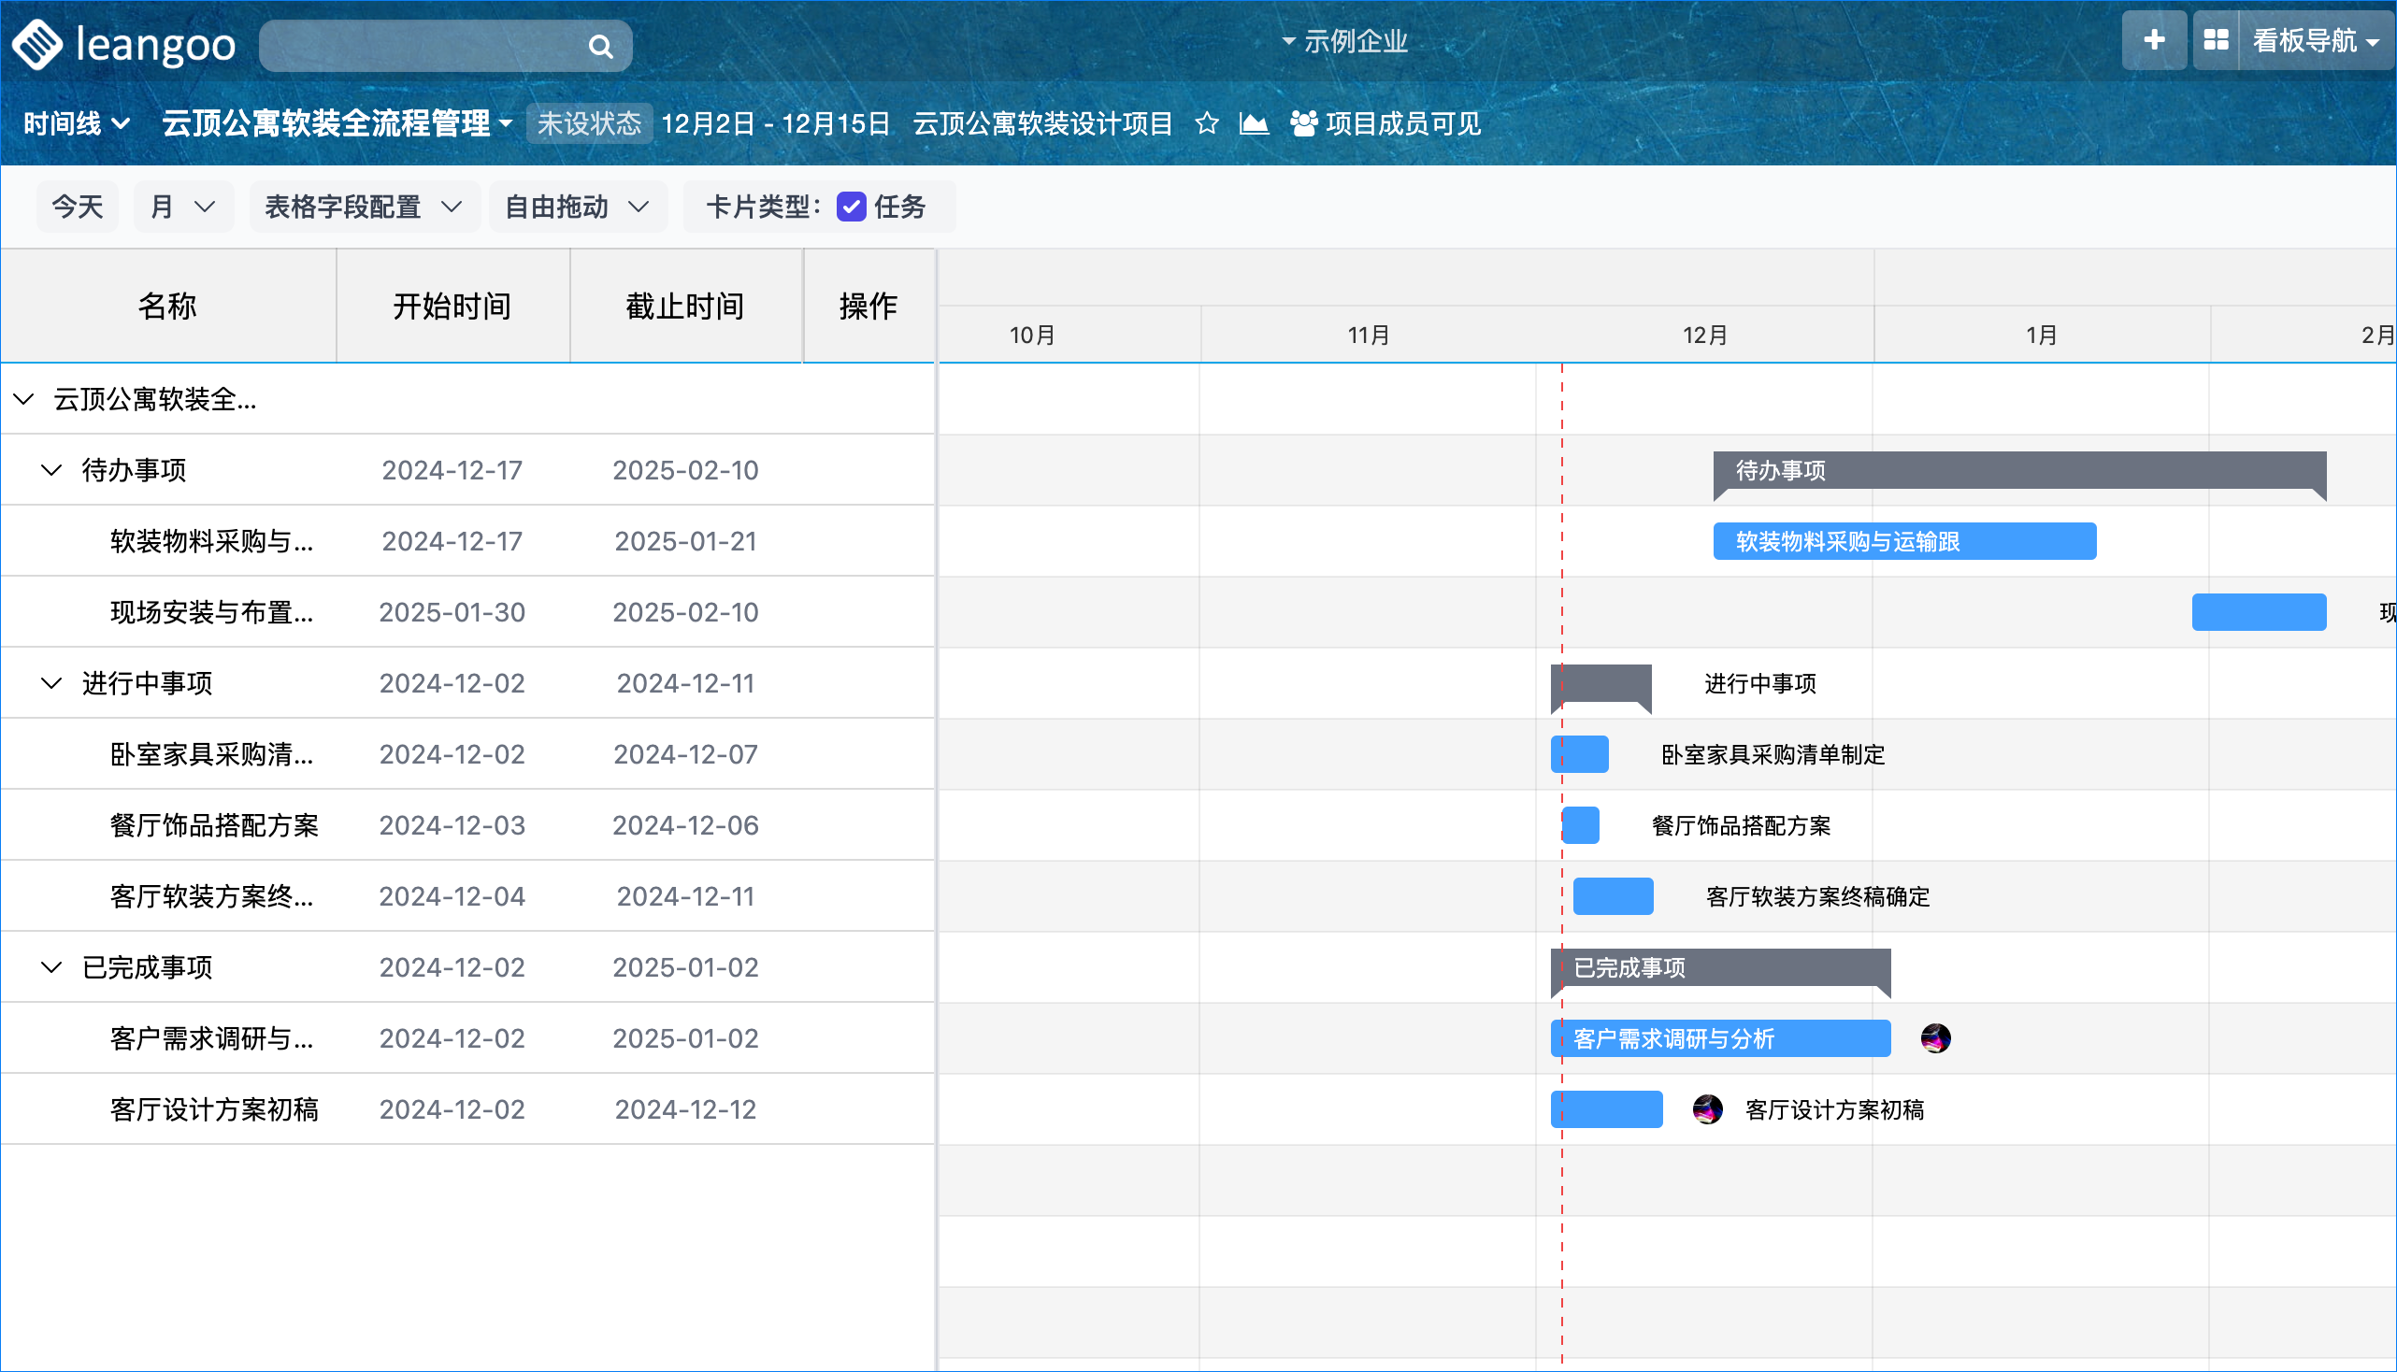Image resolution: width=2397 pixels, height=1372 pixels.
Task: Star the board as favorite
Action: (1206, 123)
